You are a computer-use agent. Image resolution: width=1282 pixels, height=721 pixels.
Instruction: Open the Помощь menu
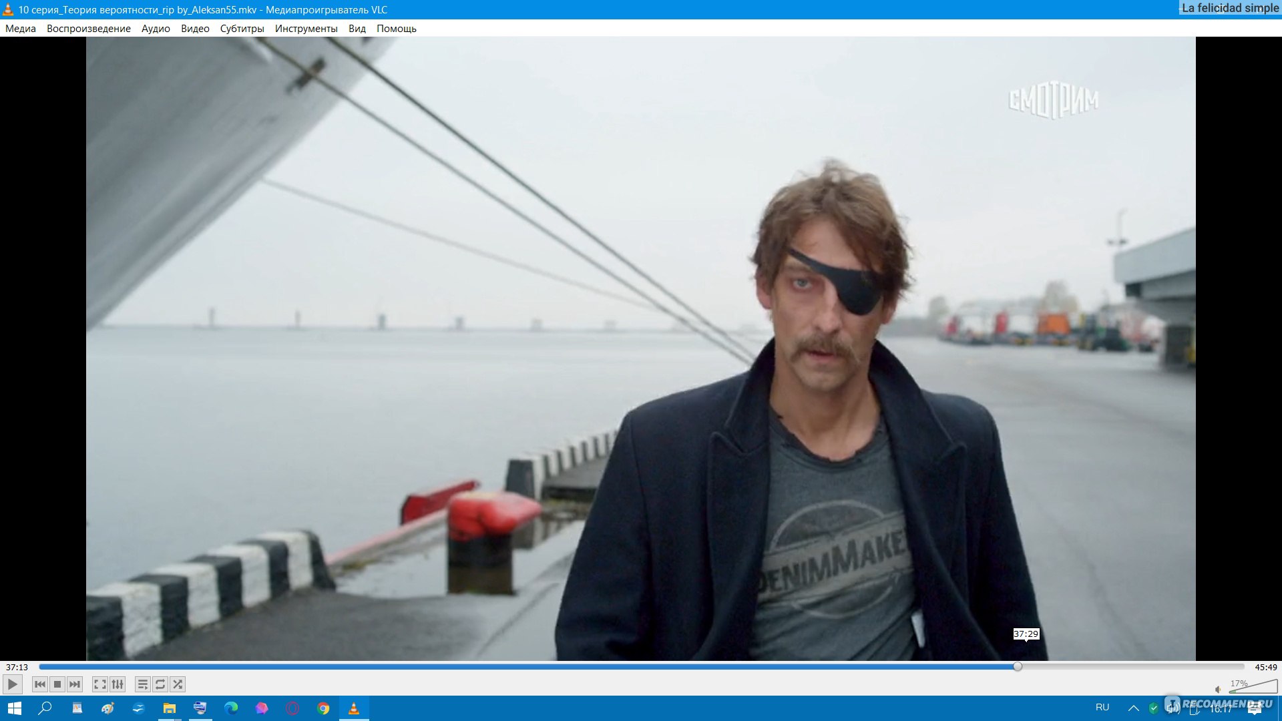point(397,29)
